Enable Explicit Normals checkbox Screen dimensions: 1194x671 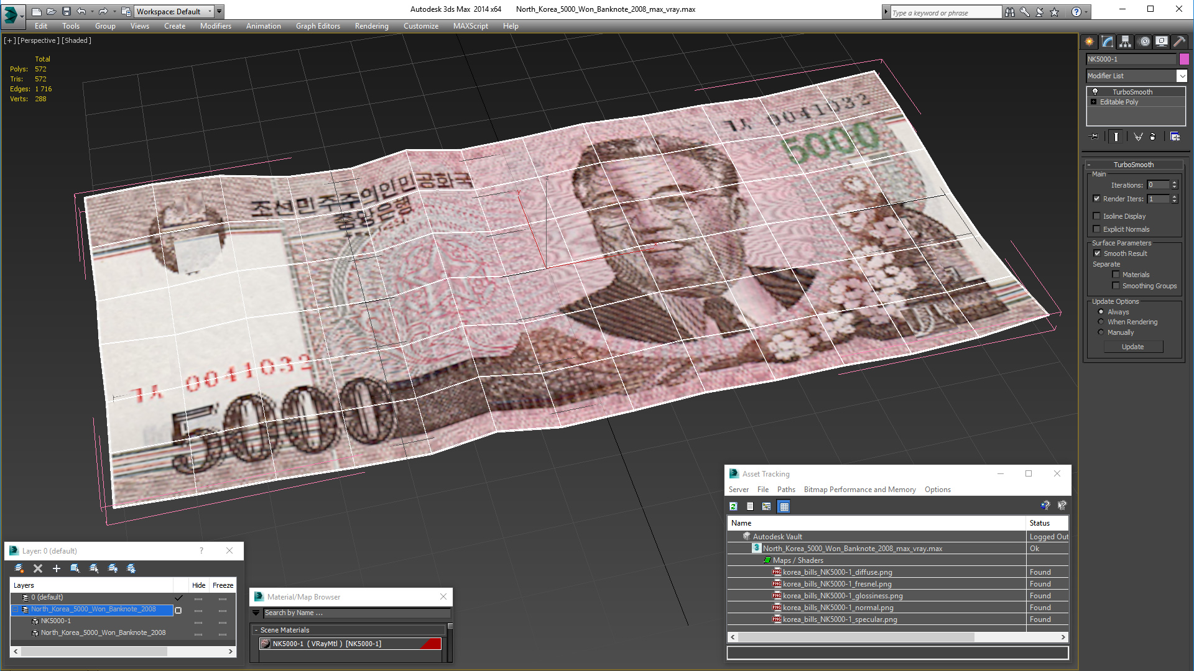[1097, 229]
